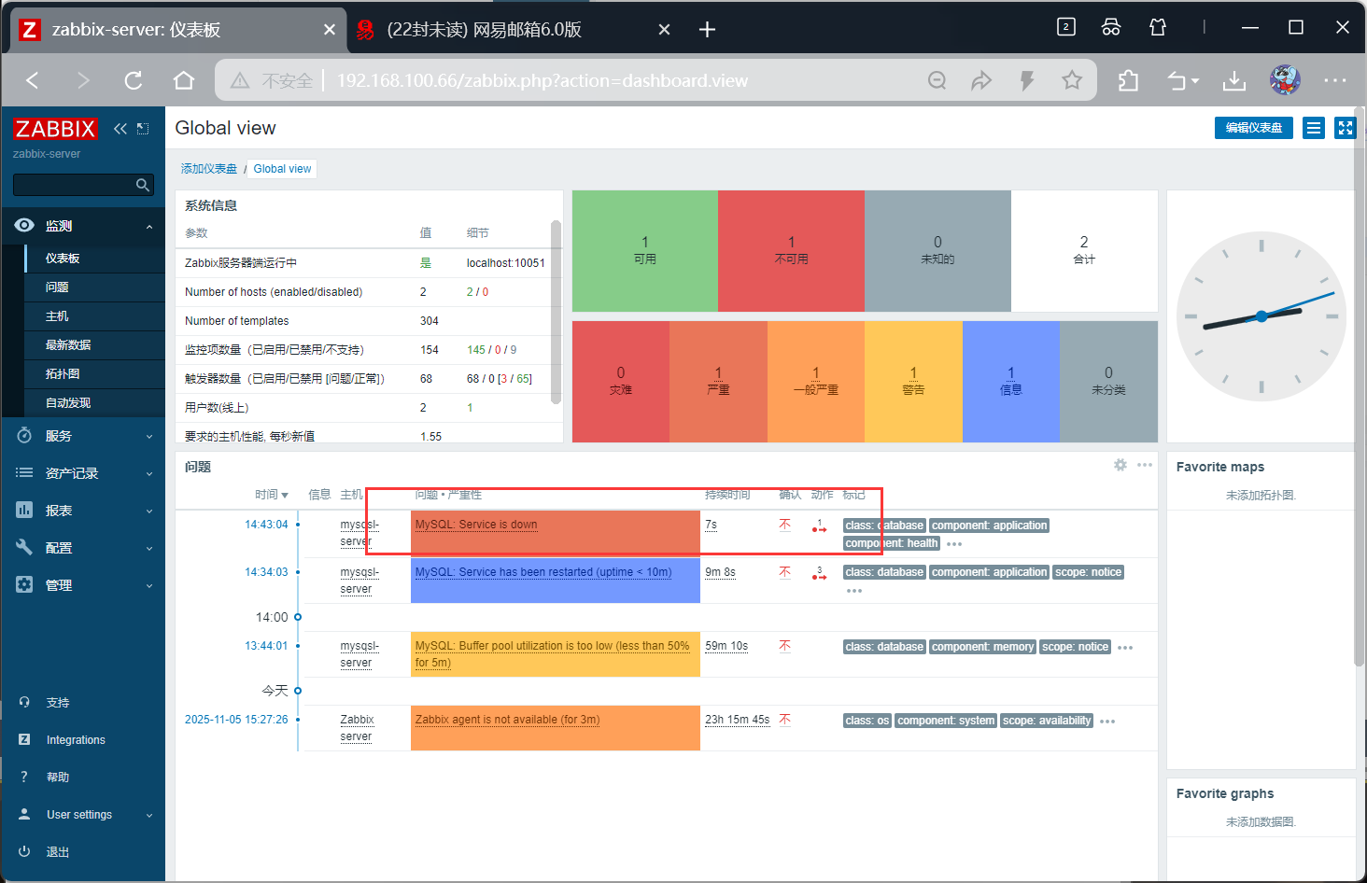Image resolution: width=1367 pixels, height=883 pixels.
Task: Click 添加仪表盘 breadcrumb link
Action: tap(209, 169)
